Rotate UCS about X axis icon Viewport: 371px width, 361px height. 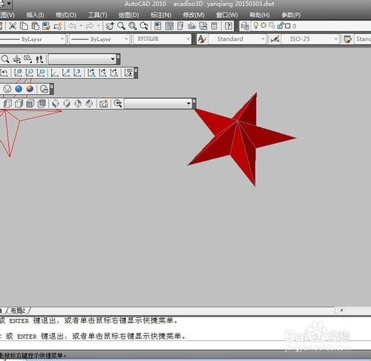91,73
